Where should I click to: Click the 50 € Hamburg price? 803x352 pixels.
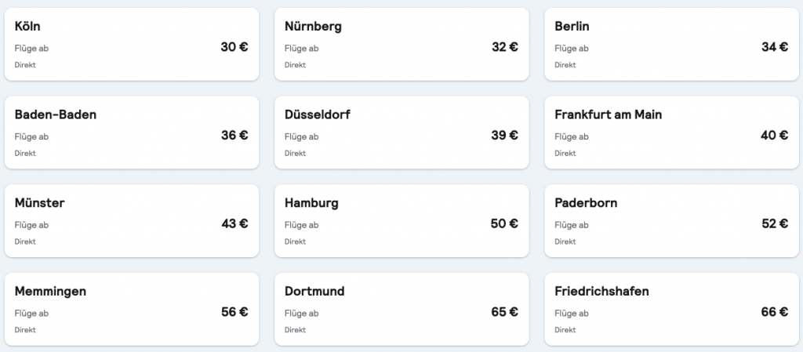click(504, 223)
